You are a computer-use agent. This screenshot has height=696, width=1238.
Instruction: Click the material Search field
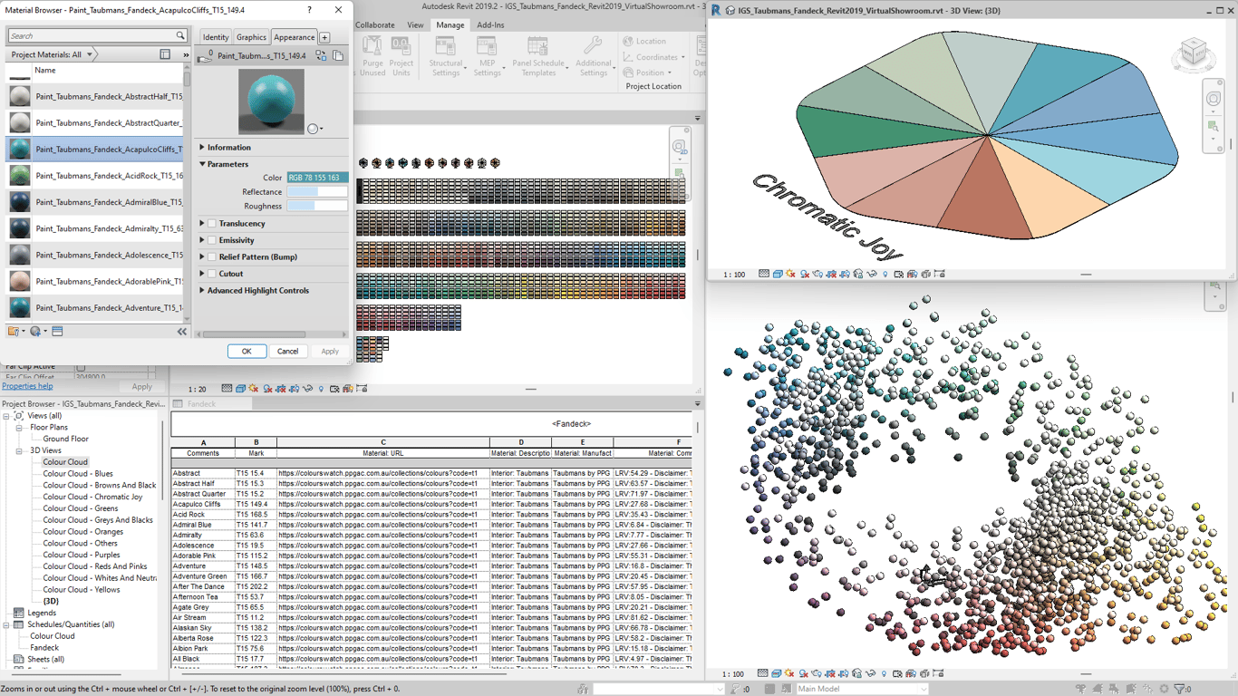click(x=91, y=35)
